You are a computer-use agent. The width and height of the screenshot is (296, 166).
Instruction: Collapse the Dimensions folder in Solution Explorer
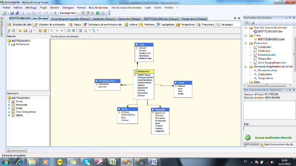[246, 43]
